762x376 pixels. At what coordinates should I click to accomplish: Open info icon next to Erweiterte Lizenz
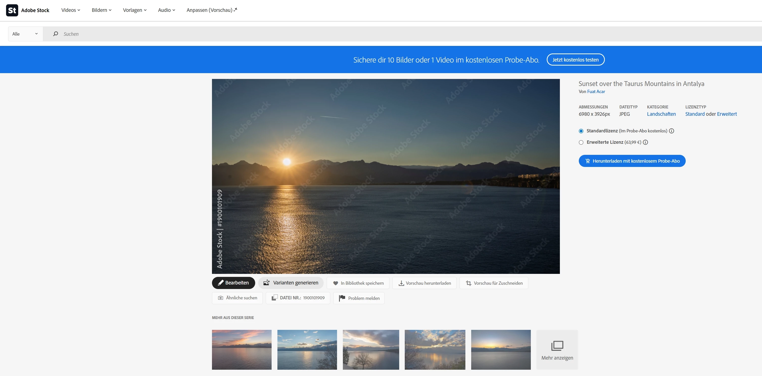click(646, 142)
